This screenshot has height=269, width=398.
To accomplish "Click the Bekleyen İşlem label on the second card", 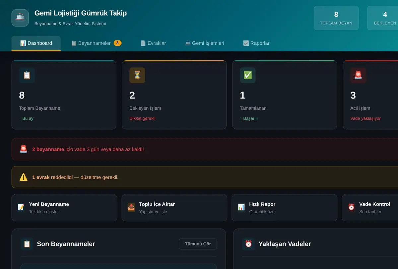I will coord(145,108).
